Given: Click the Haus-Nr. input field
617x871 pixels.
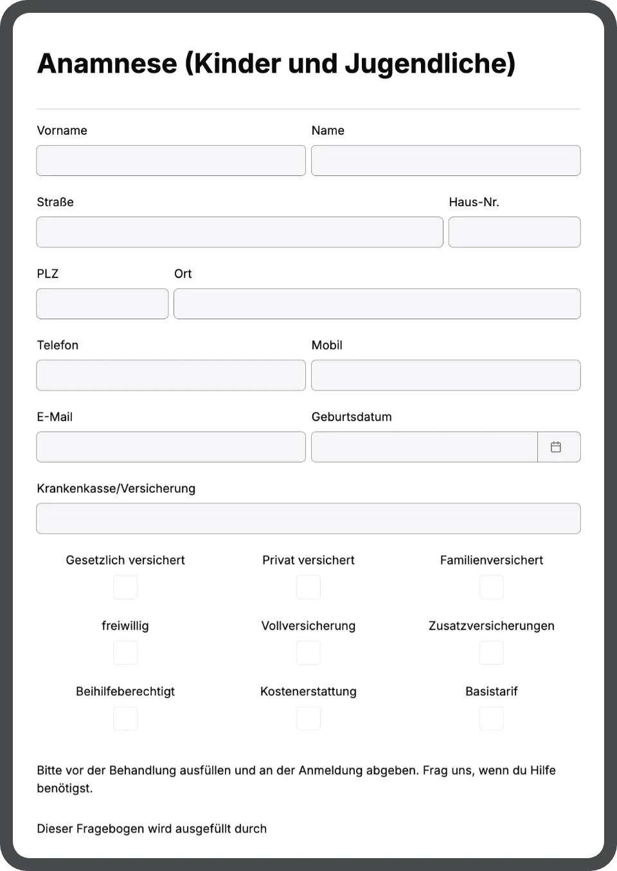Looking at the screenshot, I should (x=514, y=232).
